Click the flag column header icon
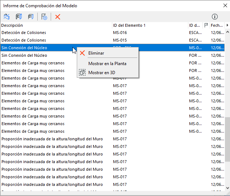The height and width of the screenshot is (196, 230). click(206, 25)
